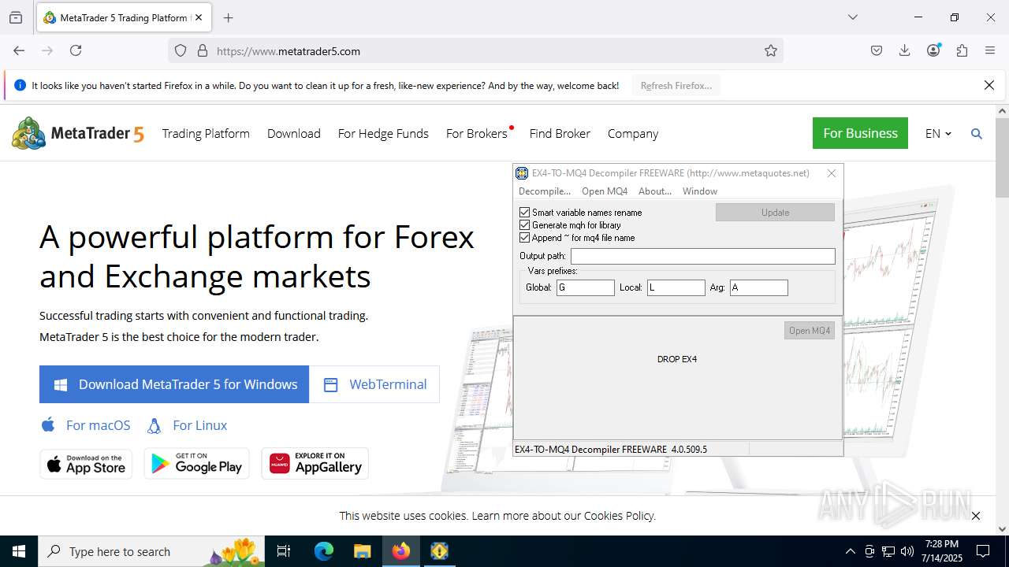
Task: Open the Trading Platform nav item
Action: pyautogui.click(x=206, y=134)
